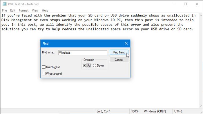The height and width of the screenshot is (114, 203).
Task: Enable the Match case checkbox
Action: point(44,67)
